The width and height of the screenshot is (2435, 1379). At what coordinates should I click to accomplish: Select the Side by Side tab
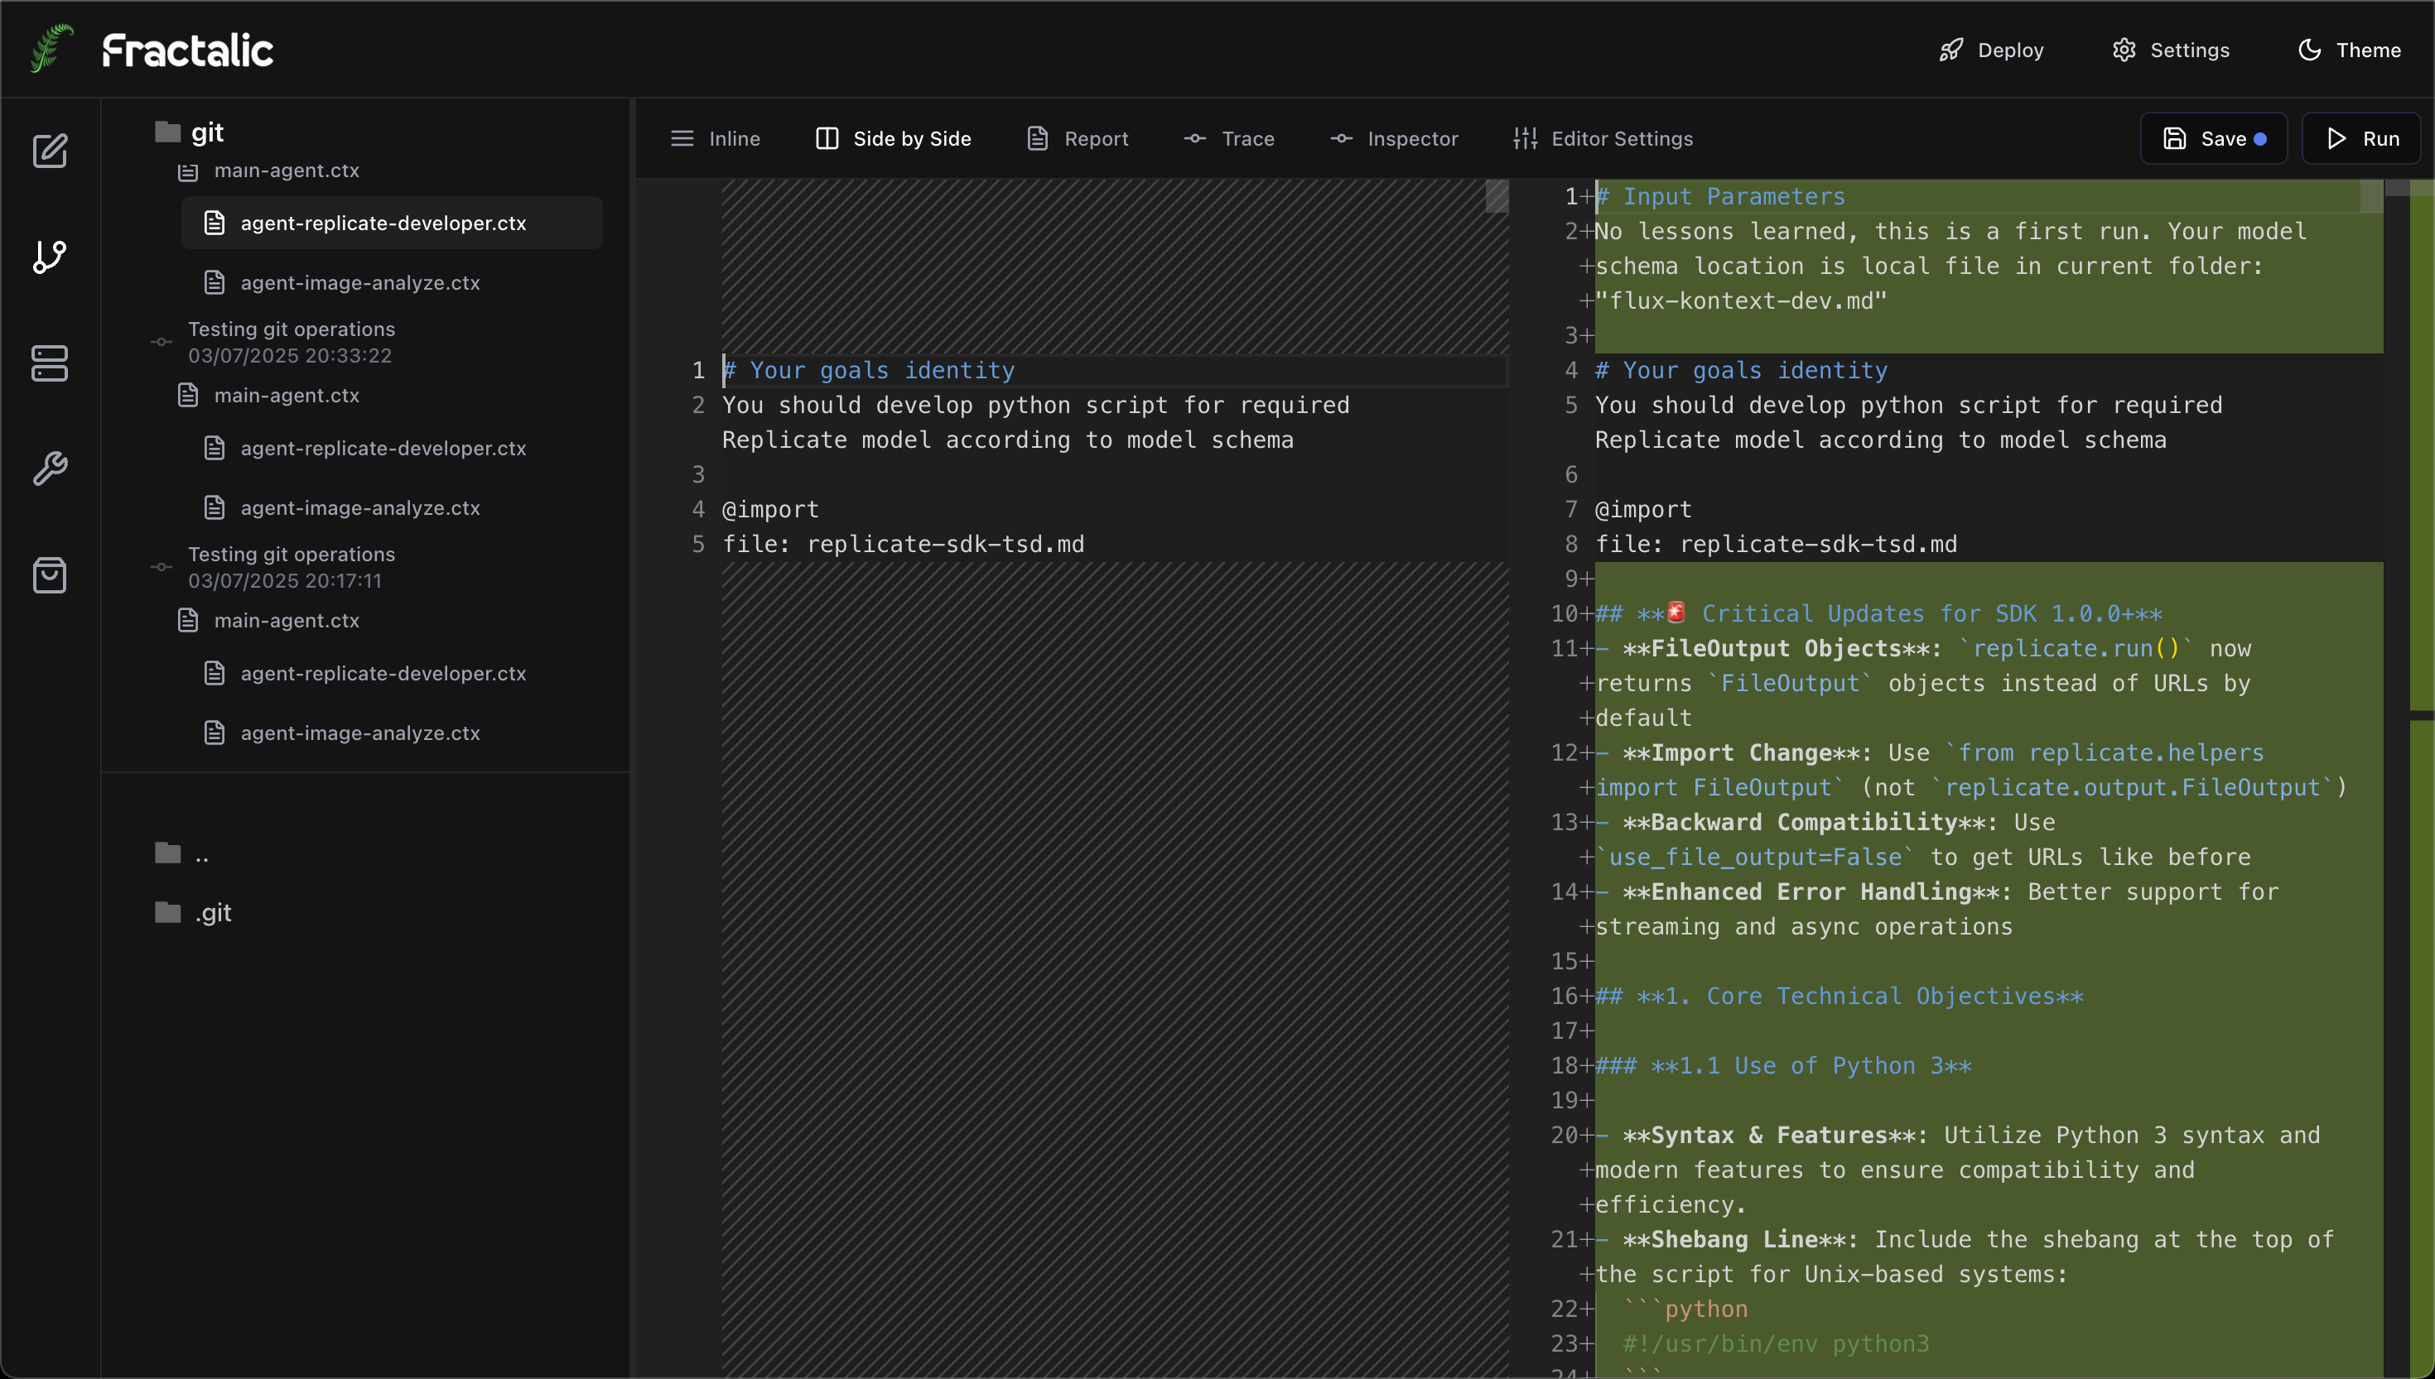pos(894,138)
